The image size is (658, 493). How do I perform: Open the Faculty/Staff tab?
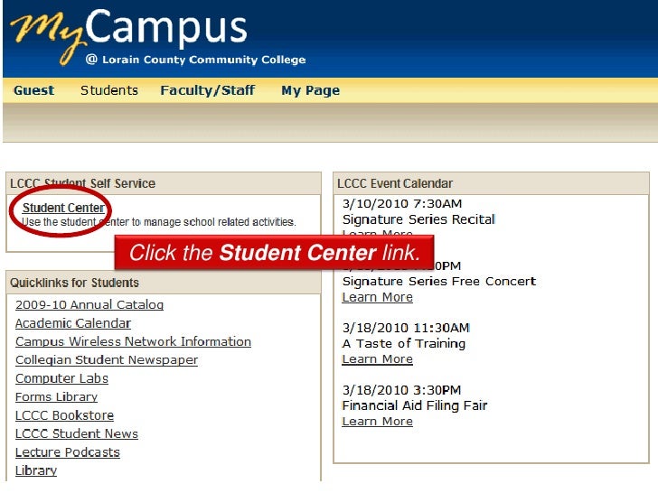pos(208,90)
